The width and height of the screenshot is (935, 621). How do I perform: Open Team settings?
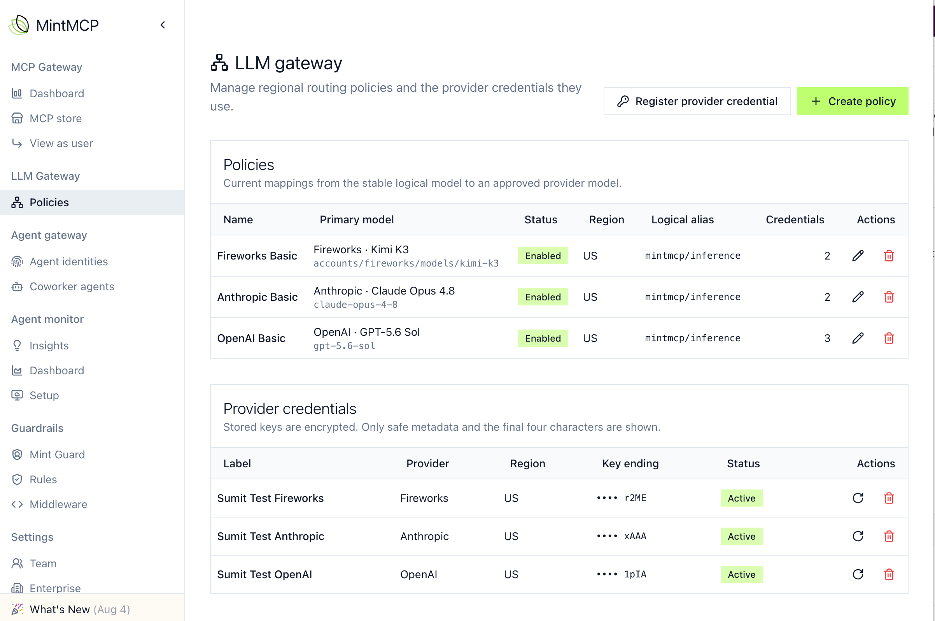coord(43,563)
